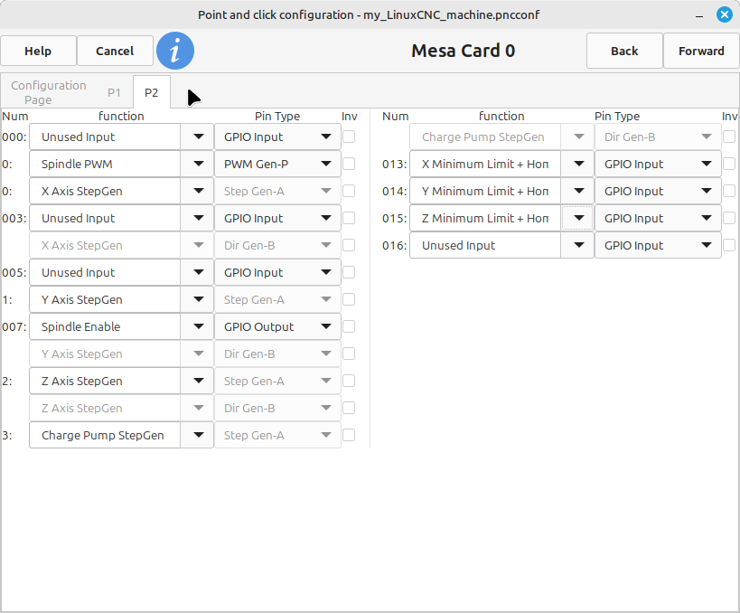This screenshot has height=613, width=740.
Task: Open Charge Pump StepGen dropdown on pin 3
Action: 197,435
